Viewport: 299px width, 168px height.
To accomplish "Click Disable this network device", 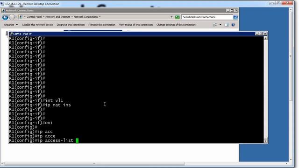I will click(x=37, y=25).
